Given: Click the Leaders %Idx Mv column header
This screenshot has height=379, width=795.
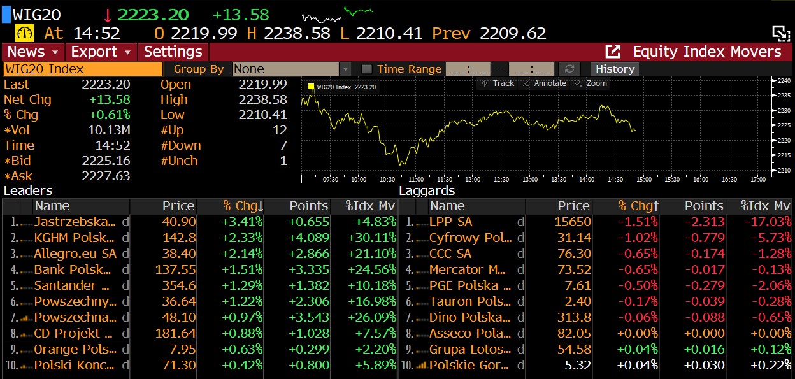Looking at the screenshot, I should coord(364,206).
